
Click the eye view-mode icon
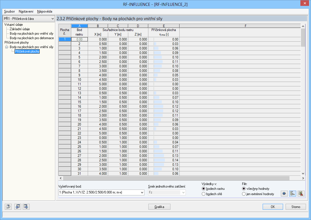click(x=284, y=193)
